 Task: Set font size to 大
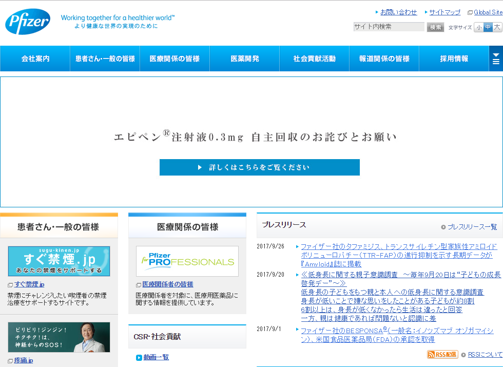pyautogui.click(x=497, y=27)
